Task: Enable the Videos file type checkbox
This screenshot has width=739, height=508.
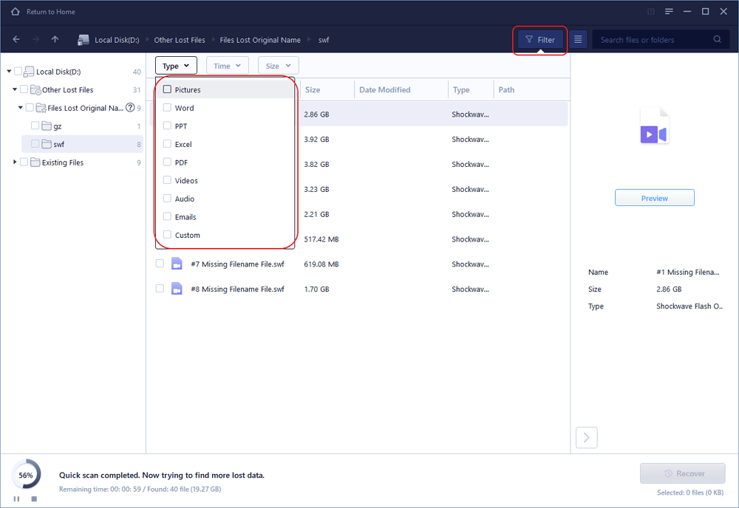Action: 168,180
